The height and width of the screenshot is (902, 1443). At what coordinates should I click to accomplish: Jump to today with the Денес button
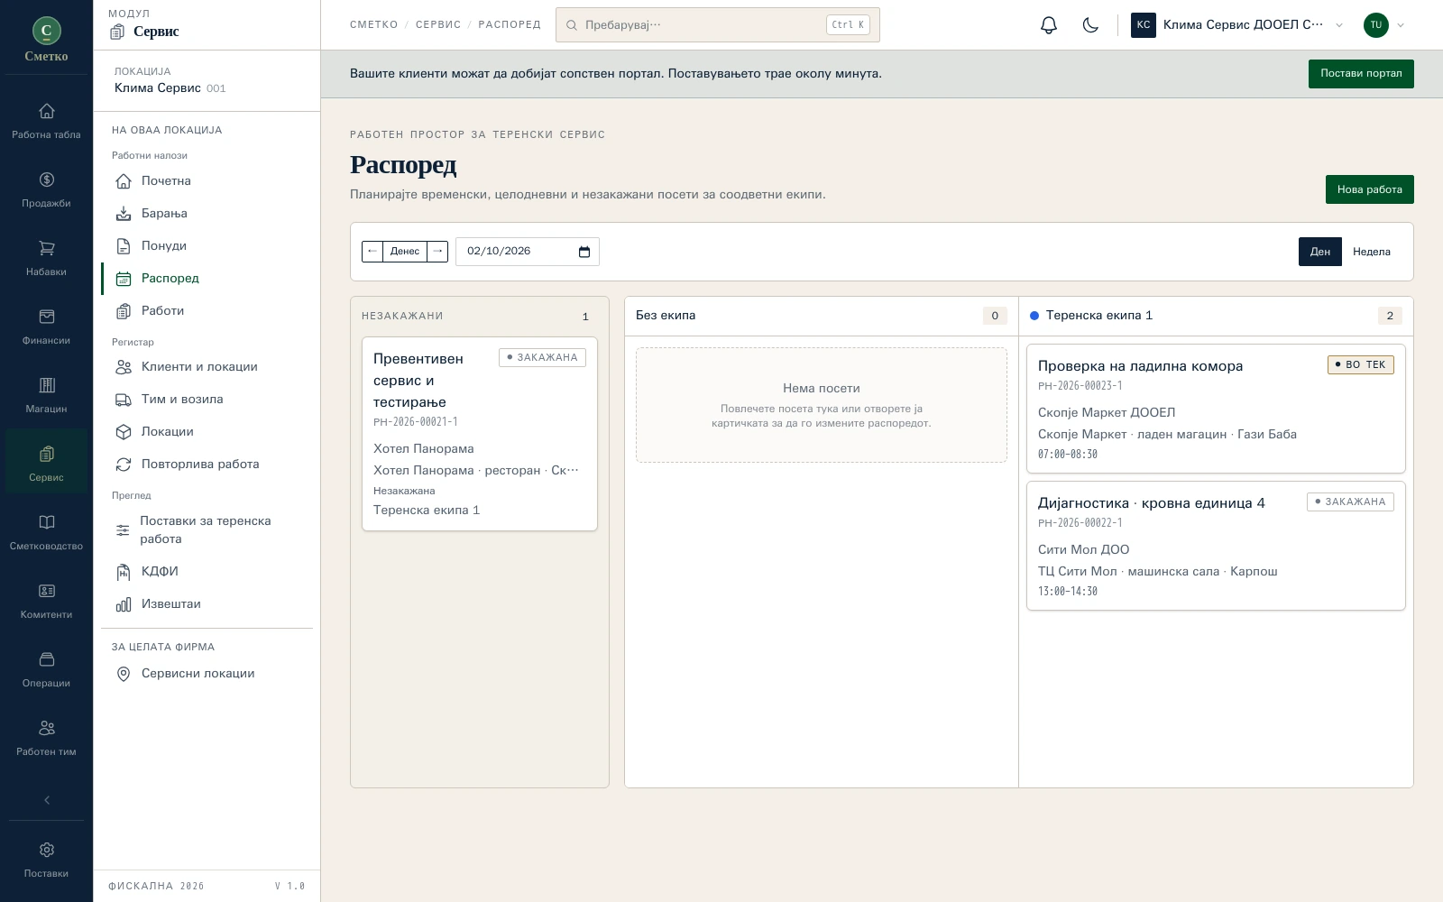click(x=405, y=252)
